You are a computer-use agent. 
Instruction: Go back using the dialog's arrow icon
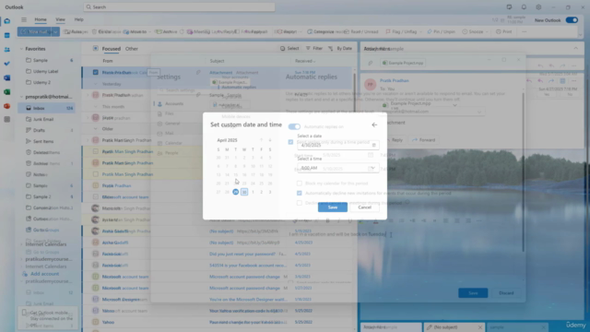[374, 125]
